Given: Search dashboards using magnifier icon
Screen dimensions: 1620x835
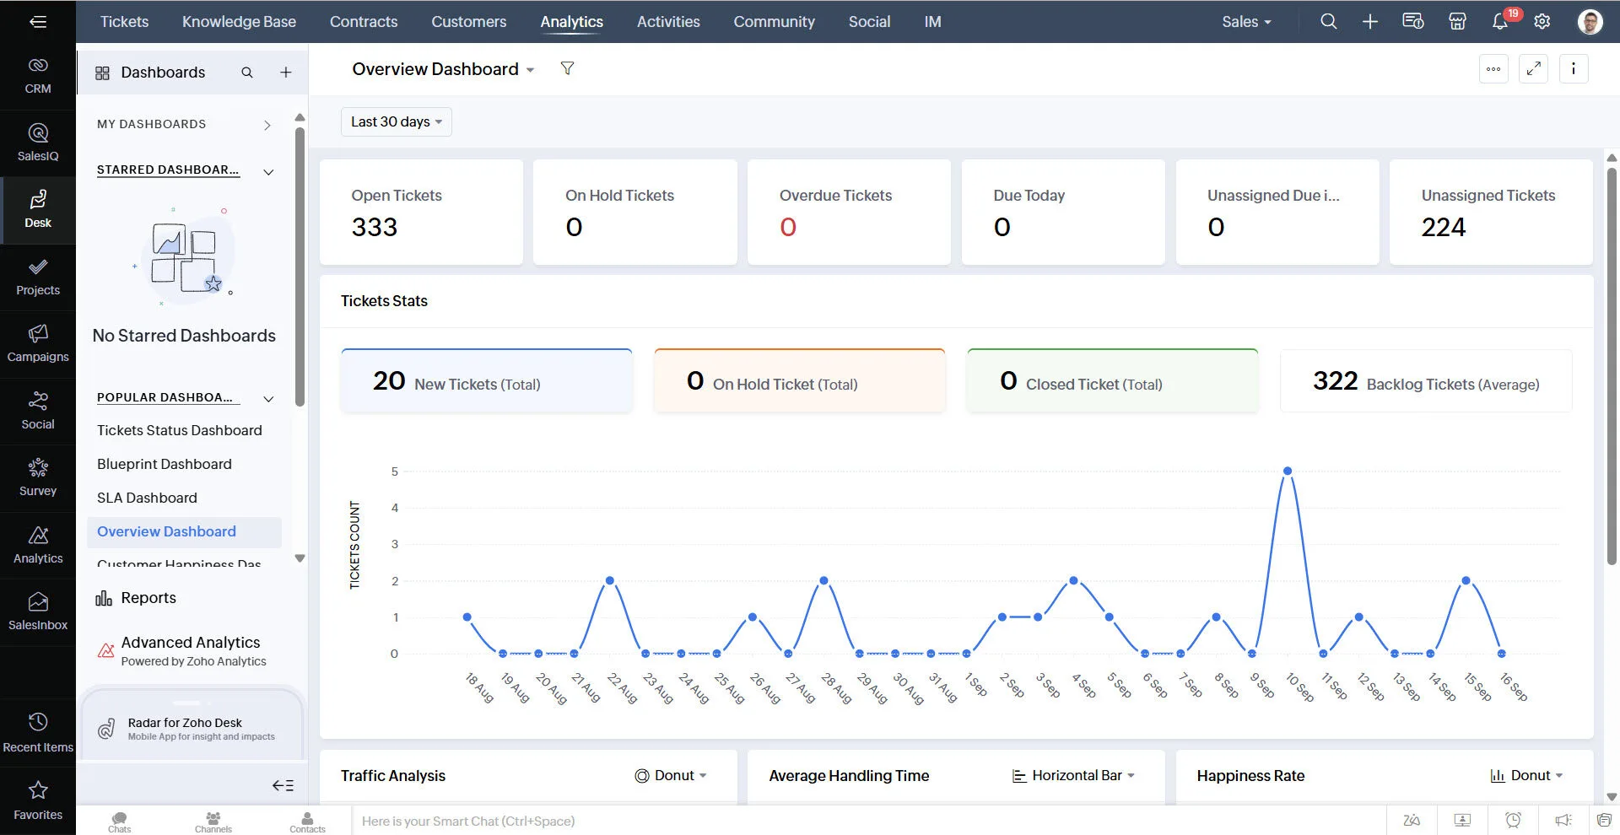Looking at the screenshot, I should click(x=247, y=73).
